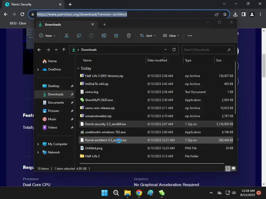Open Chrome profile avatar icon
Viewport: 266px width, 199px height.
pyautogui.click(x=252, y=15)
